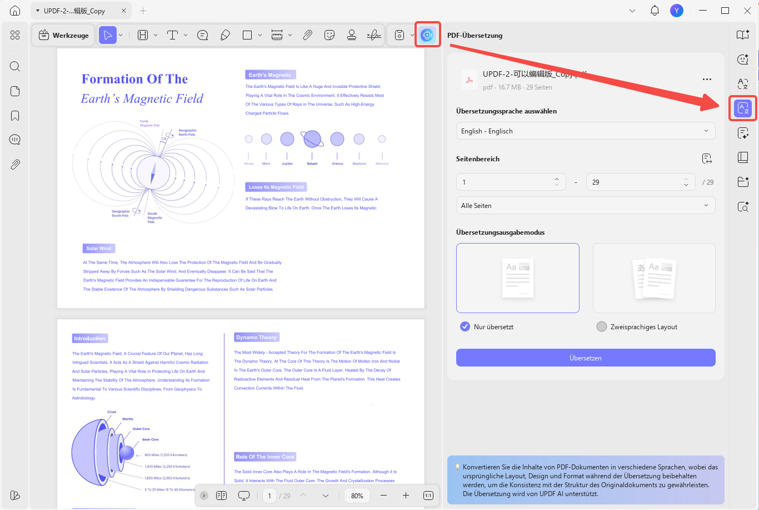The height and width of the screenshot is (510, 759).
Task: Open the English - Englisch language dropdown
Action: 586,131
